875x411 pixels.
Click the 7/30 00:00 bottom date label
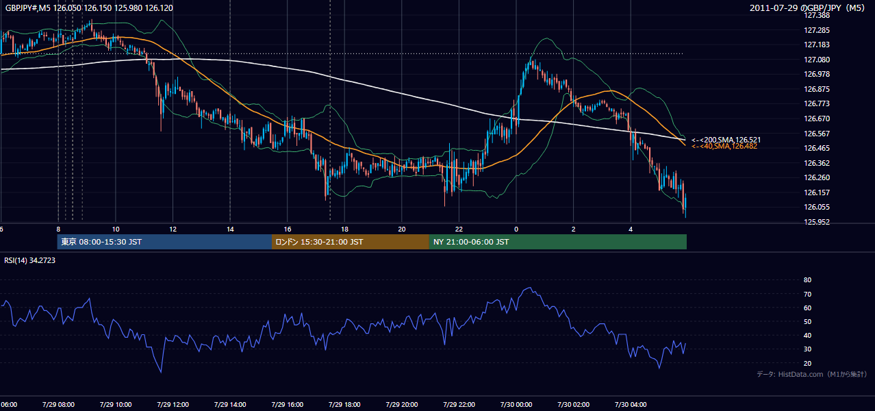pos(516,404)
